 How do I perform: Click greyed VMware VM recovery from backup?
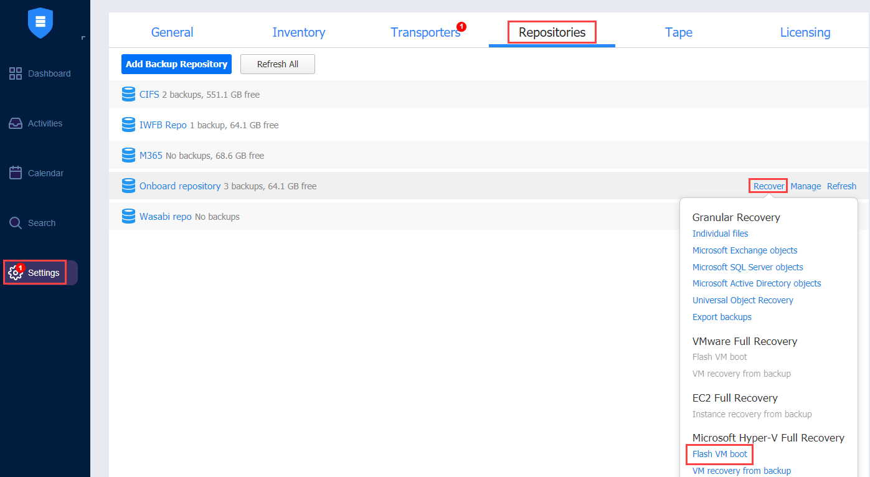(x=742, y=374)
